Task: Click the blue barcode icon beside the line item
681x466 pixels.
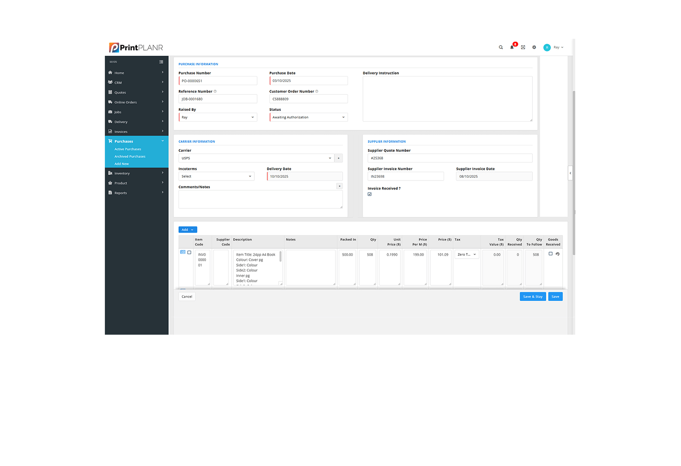Action: [183, 251]
